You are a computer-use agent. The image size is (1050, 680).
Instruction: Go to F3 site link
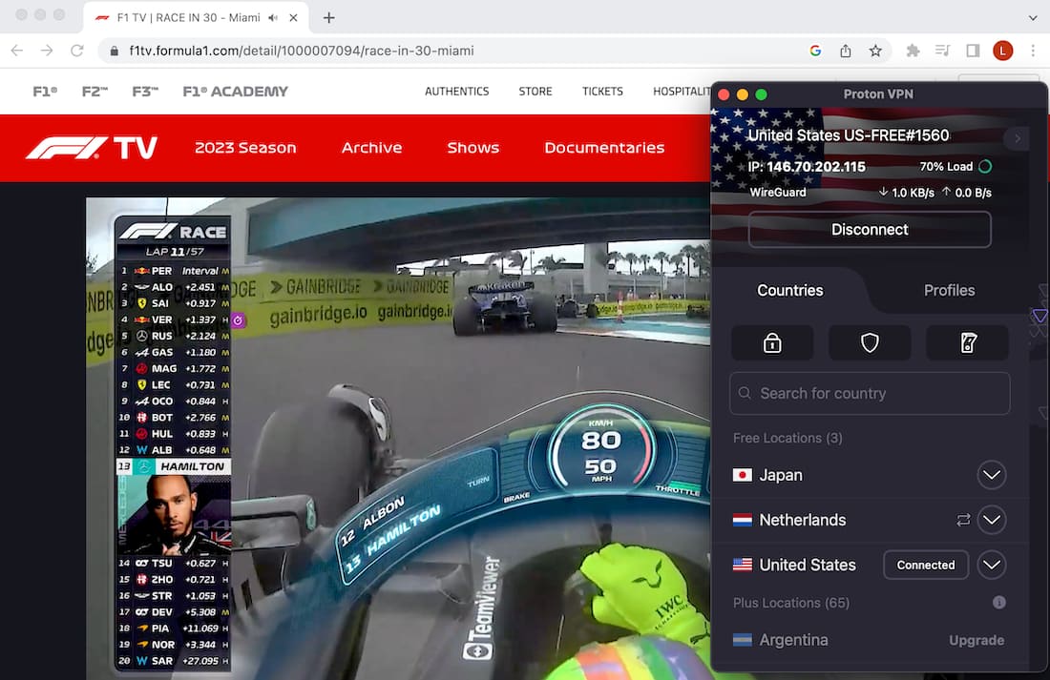145,92
